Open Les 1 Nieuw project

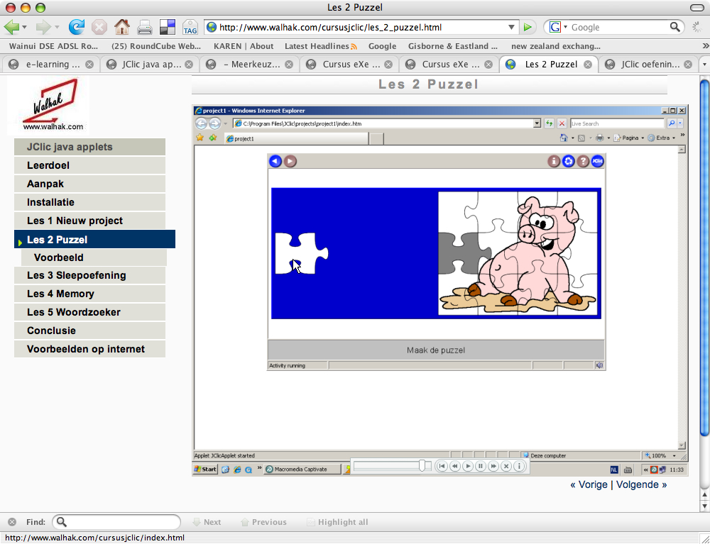[x=89, y=221]
